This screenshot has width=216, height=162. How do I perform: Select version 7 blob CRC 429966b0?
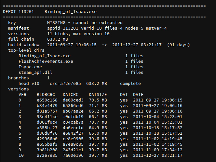click(x=47, y=139)
